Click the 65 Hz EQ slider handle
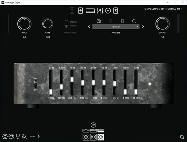The height and width of the screenshot is (142, 187). coord(50,92)
